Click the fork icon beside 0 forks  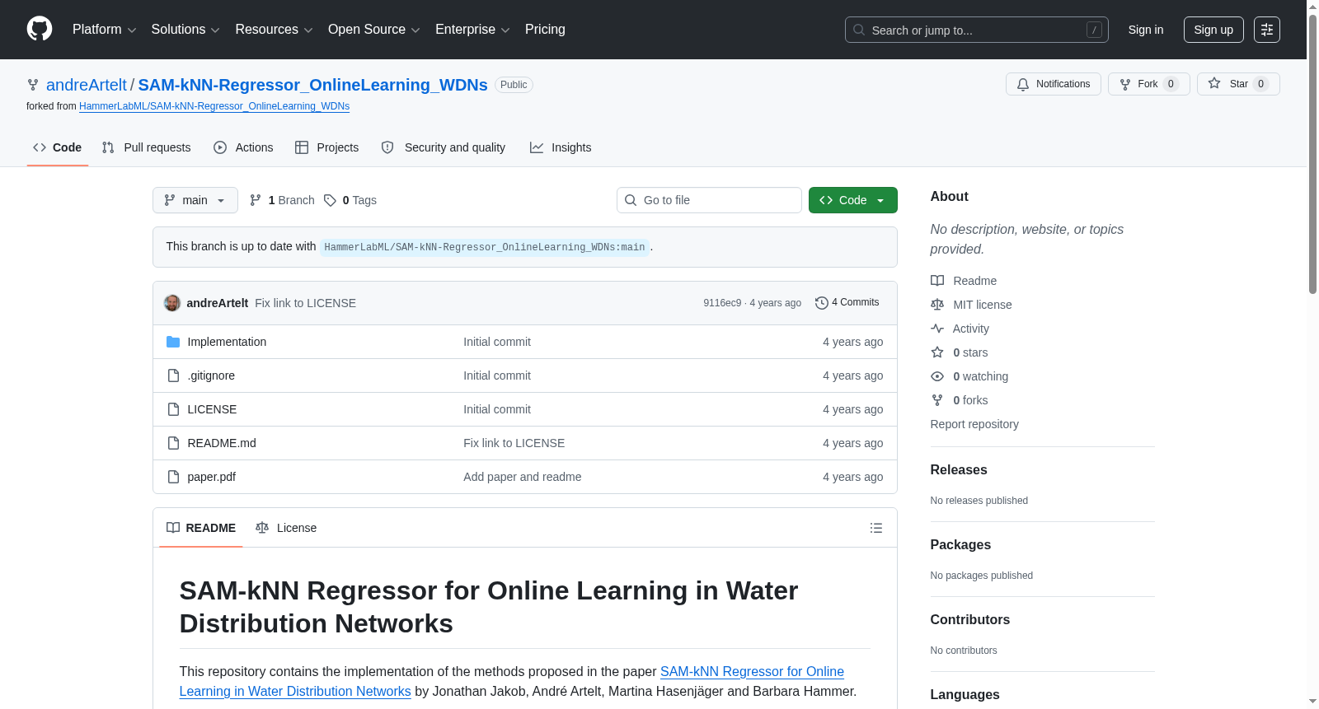click(937, 400)
